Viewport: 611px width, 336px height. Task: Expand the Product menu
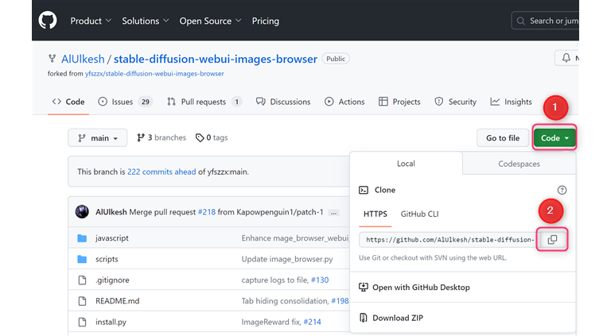(x=91, y=21)
